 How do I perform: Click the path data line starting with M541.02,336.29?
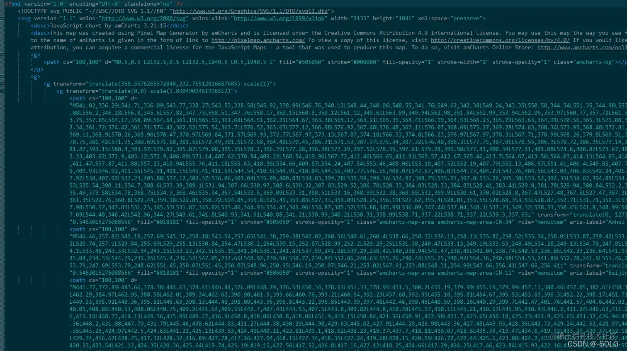coord(348,105)
